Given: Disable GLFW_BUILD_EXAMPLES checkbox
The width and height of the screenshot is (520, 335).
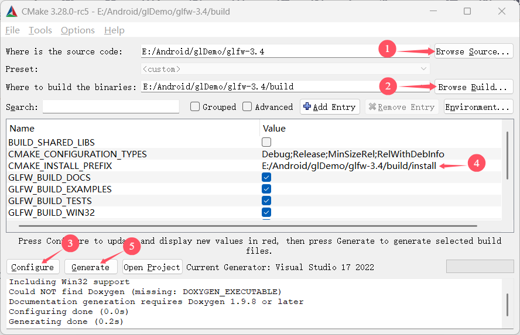Looking at the screenshot, I should pos(266,189).
